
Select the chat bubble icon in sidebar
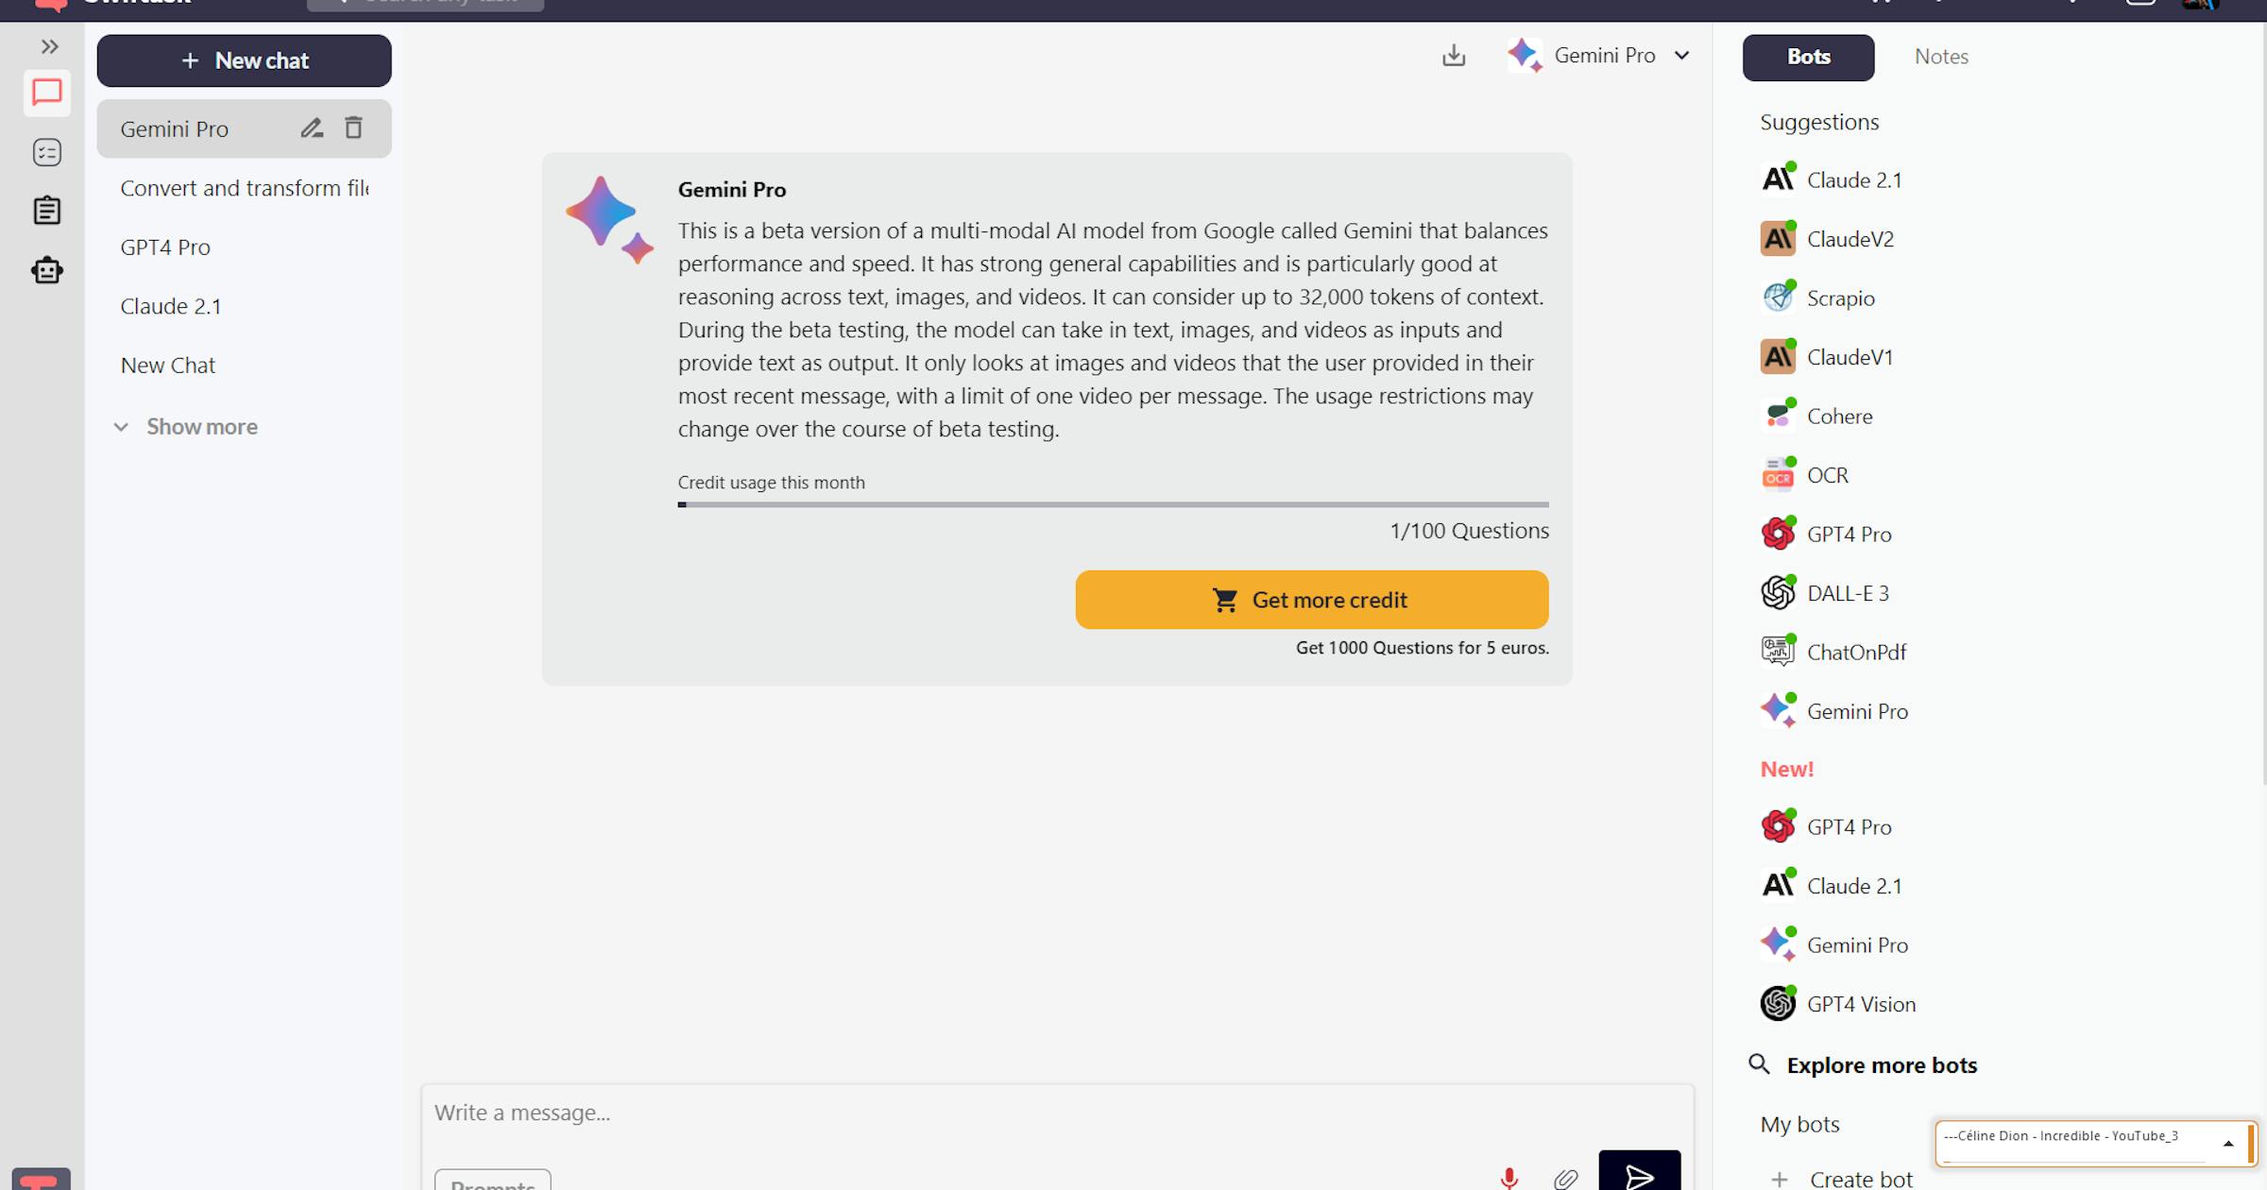(46, 93)
